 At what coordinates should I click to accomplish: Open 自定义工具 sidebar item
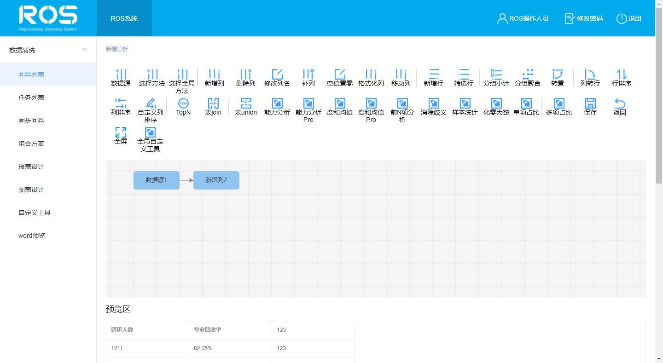48,213
